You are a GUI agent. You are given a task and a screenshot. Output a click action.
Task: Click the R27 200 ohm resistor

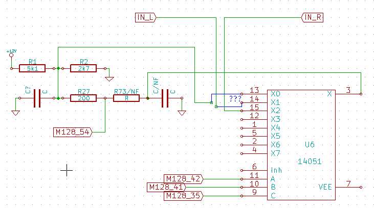click(x=83, y=98)
